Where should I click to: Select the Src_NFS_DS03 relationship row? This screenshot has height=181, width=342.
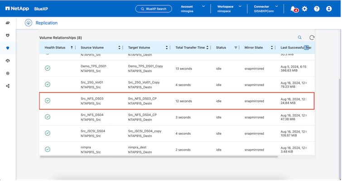(177, 101)
